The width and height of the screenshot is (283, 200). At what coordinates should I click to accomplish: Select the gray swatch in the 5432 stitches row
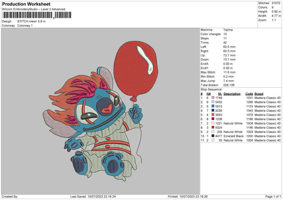(213, 102)
